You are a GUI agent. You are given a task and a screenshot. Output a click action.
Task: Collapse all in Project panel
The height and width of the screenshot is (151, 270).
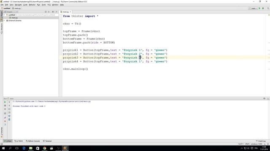point(49,12)
